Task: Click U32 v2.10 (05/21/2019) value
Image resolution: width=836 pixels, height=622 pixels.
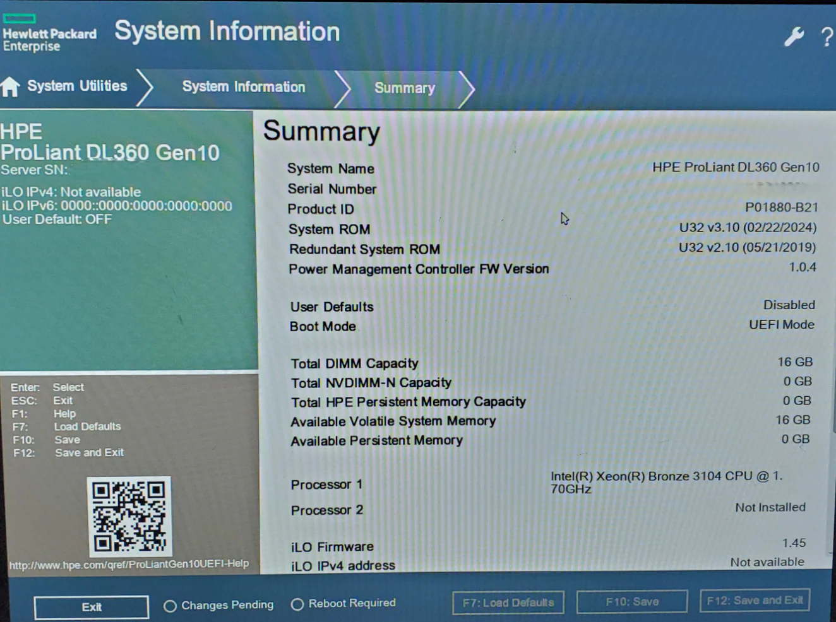Action: click(748, 247)
